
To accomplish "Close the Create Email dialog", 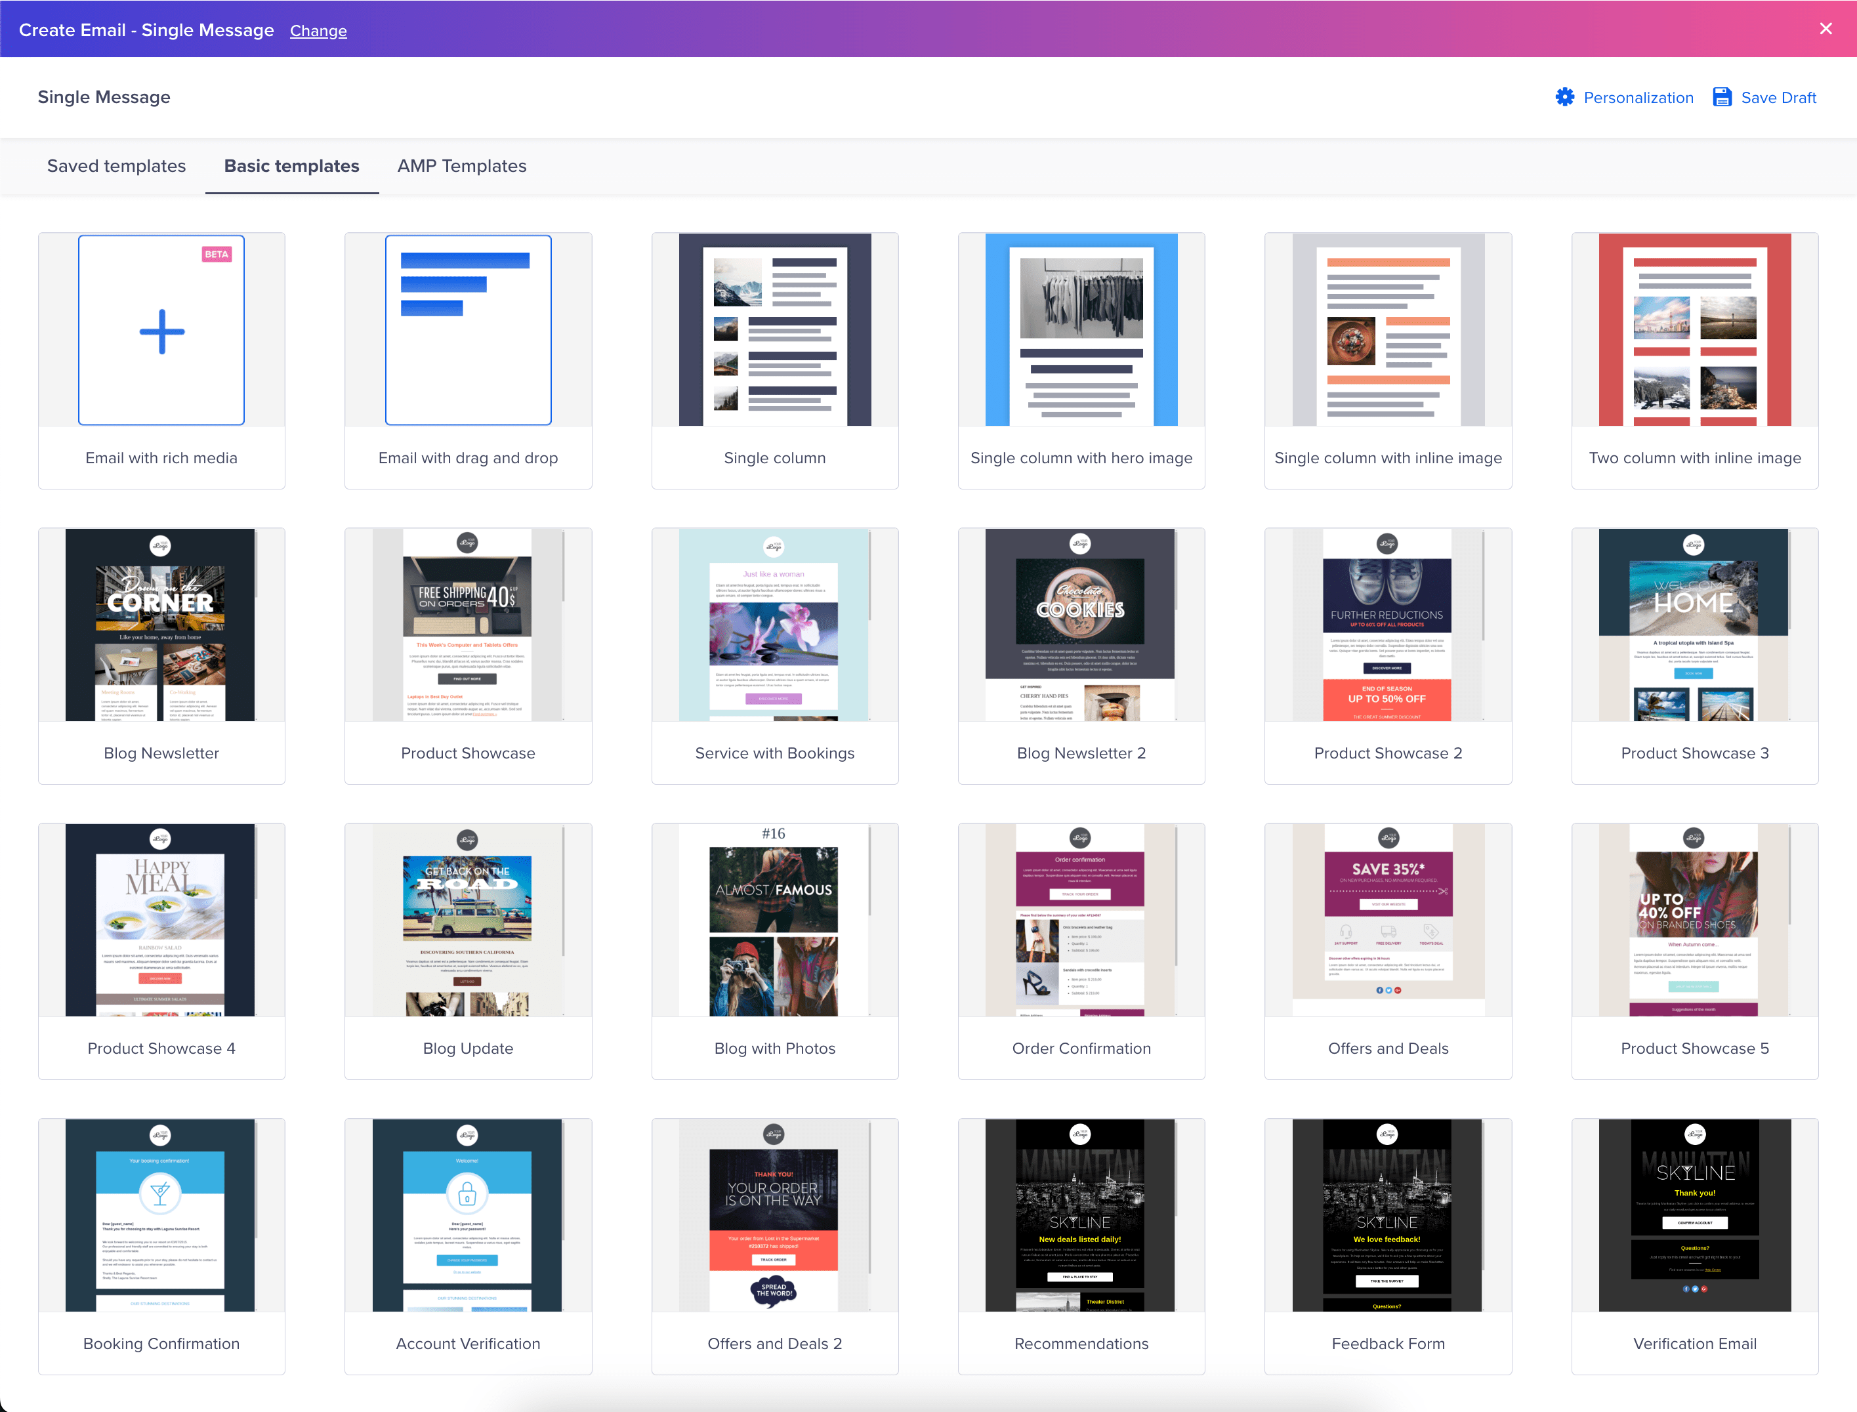I will click(1825, 28).
